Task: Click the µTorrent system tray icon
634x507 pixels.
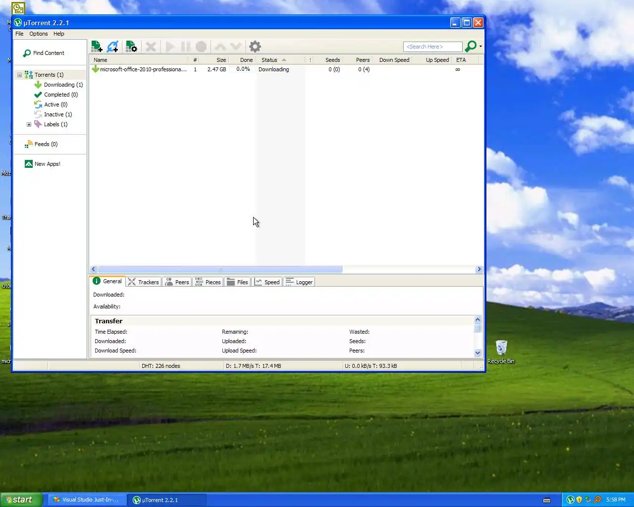Action: (571, 500)
